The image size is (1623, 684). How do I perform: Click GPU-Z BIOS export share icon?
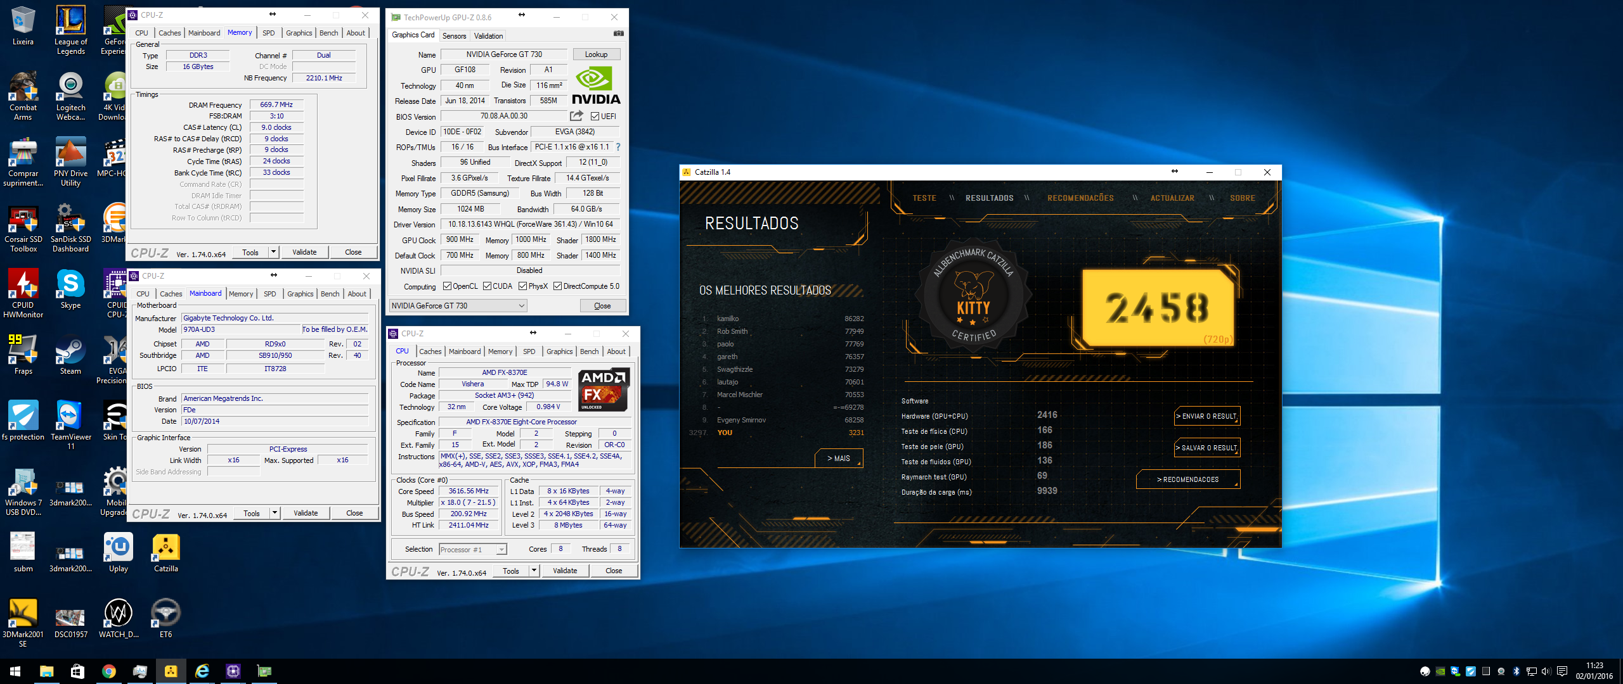tap(576, 116)
